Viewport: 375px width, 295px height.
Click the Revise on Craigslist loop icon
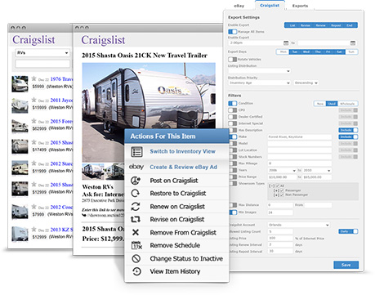[136, 219]
